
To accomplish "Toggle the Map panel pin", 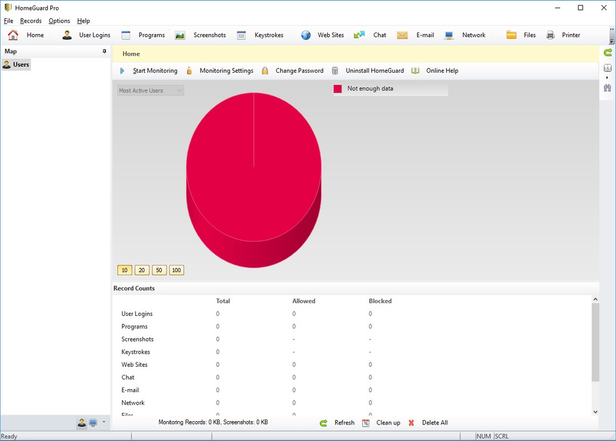I will tap(104, 51).
